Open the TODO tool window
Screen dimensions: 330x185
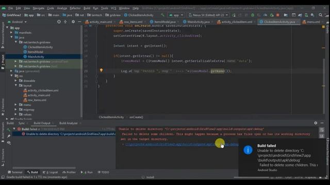tap(103, 172)
